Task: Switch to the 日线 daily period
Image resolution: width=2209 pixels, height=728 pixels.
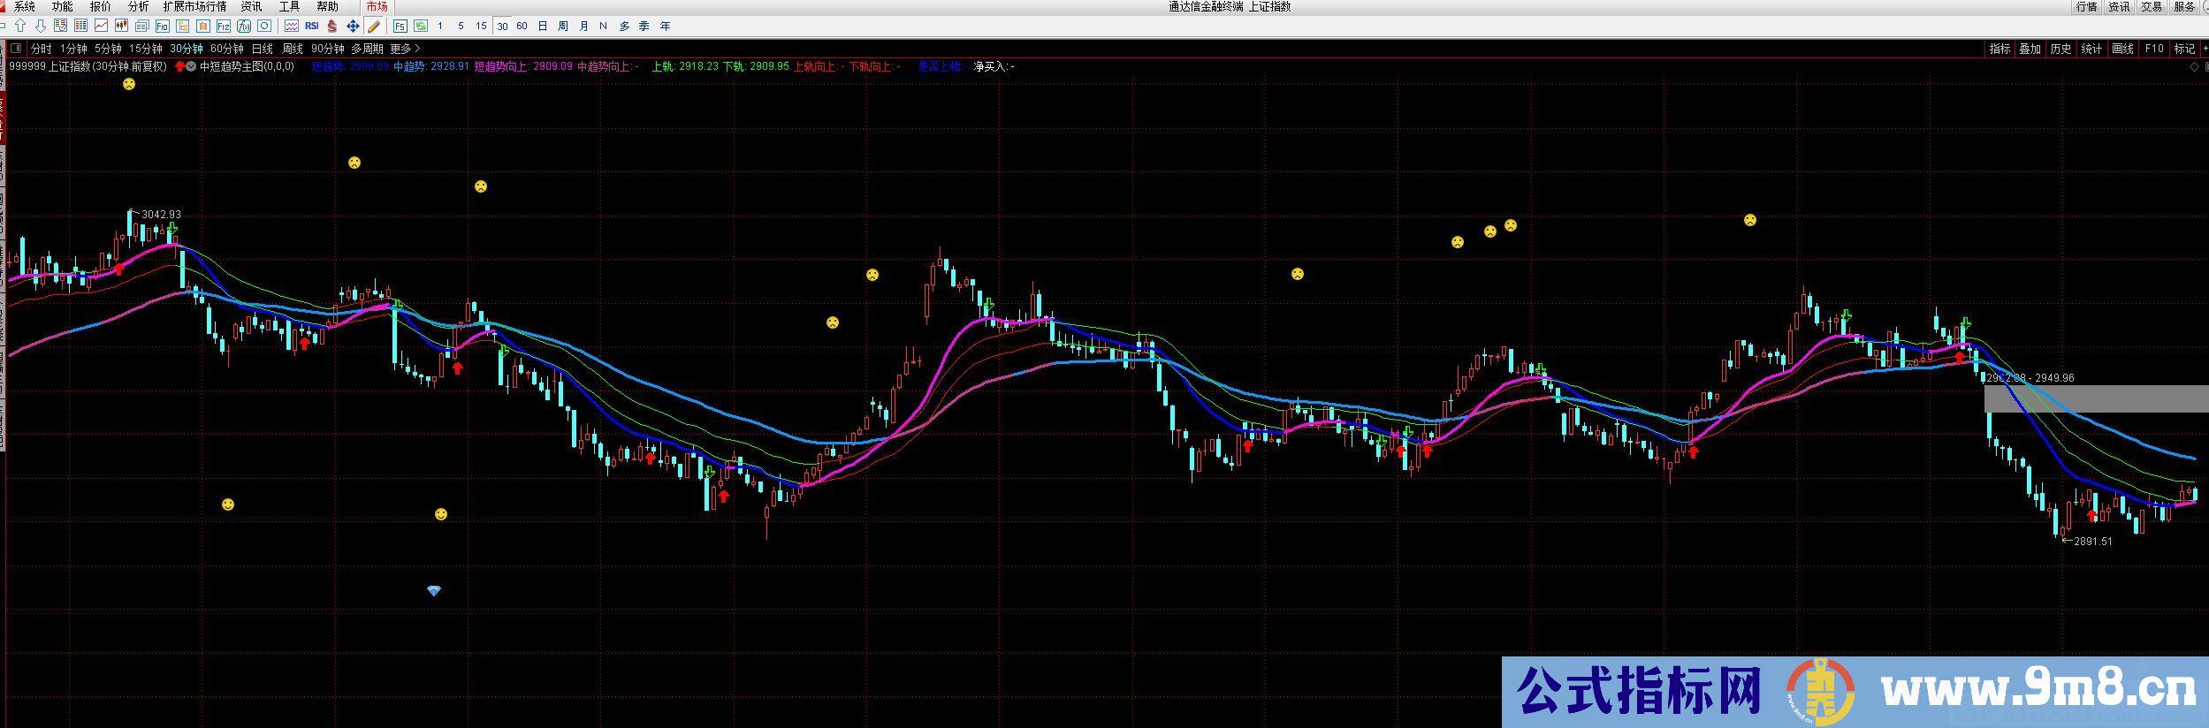Action: (x=263, y=49)
